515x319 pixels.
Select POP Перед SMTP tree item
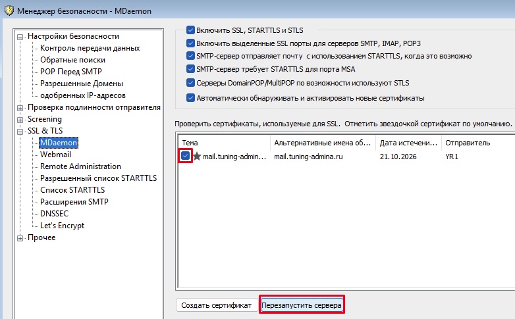[71, 72]
